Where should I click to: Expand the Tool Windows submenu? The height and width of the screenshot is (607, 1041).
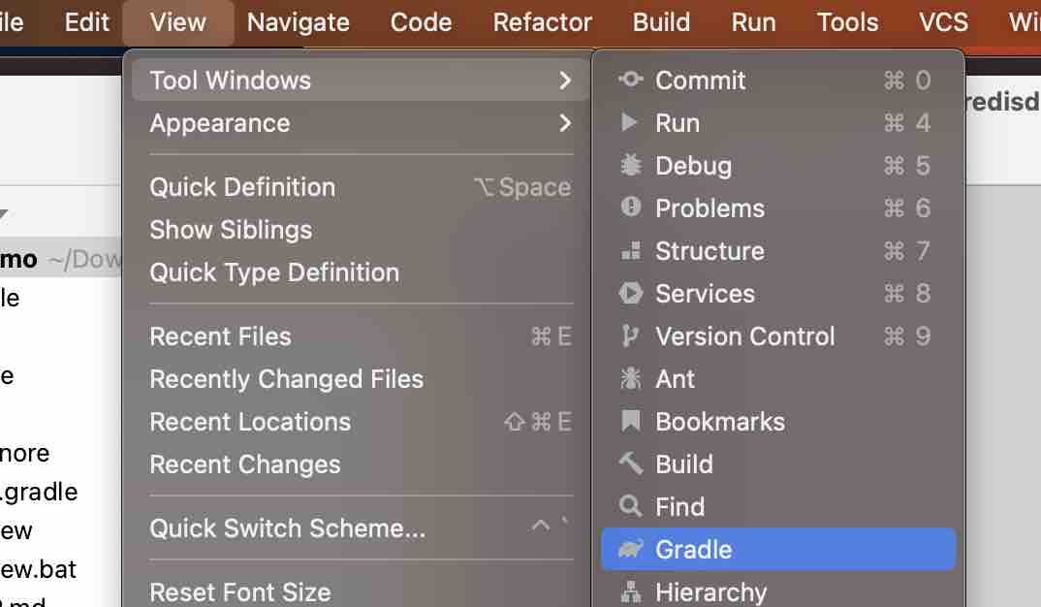pos(229,80)
